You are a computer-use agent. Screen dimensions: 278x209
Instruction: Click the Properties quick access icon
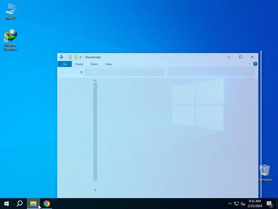(70, 57)
